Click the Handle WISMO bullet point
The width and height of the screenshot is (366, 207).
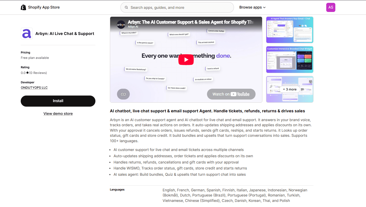(180, 168)
